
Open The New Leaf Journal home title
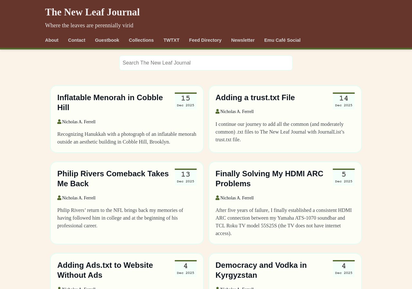(x=92, y=12)
